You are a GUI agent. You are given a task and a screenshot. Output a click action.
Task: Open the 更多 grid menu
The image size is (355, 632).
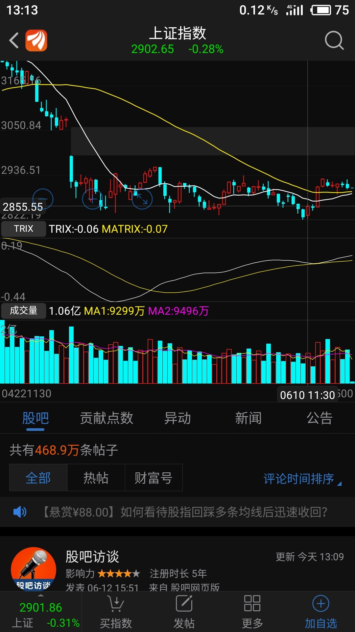pyautogui.click(x=252, y=612)
